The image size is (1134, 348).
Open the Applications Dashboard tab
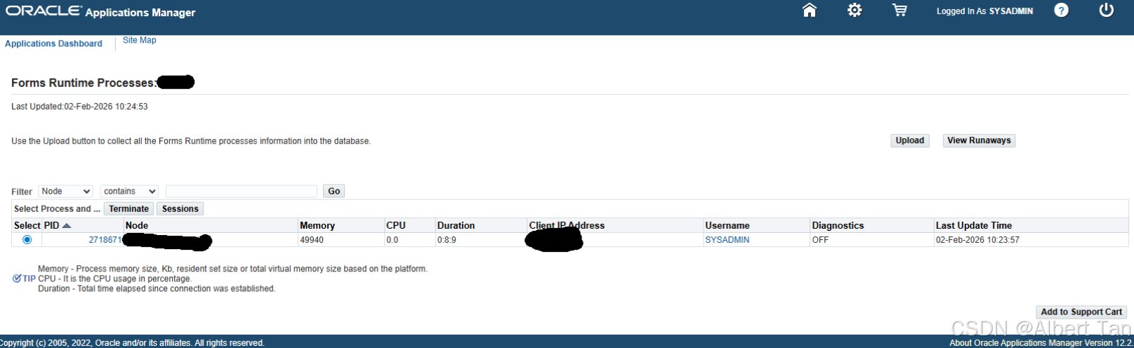pos(53,43)
